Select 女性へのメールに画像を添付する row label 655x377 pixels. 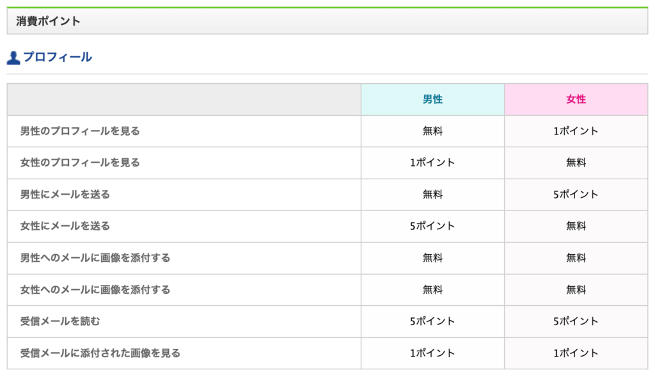point(95,290)
